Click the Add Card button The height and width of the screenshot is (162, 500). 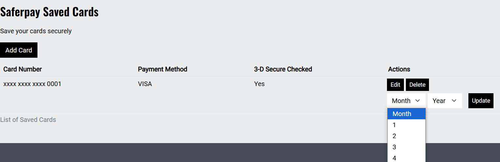click(19, 50)
